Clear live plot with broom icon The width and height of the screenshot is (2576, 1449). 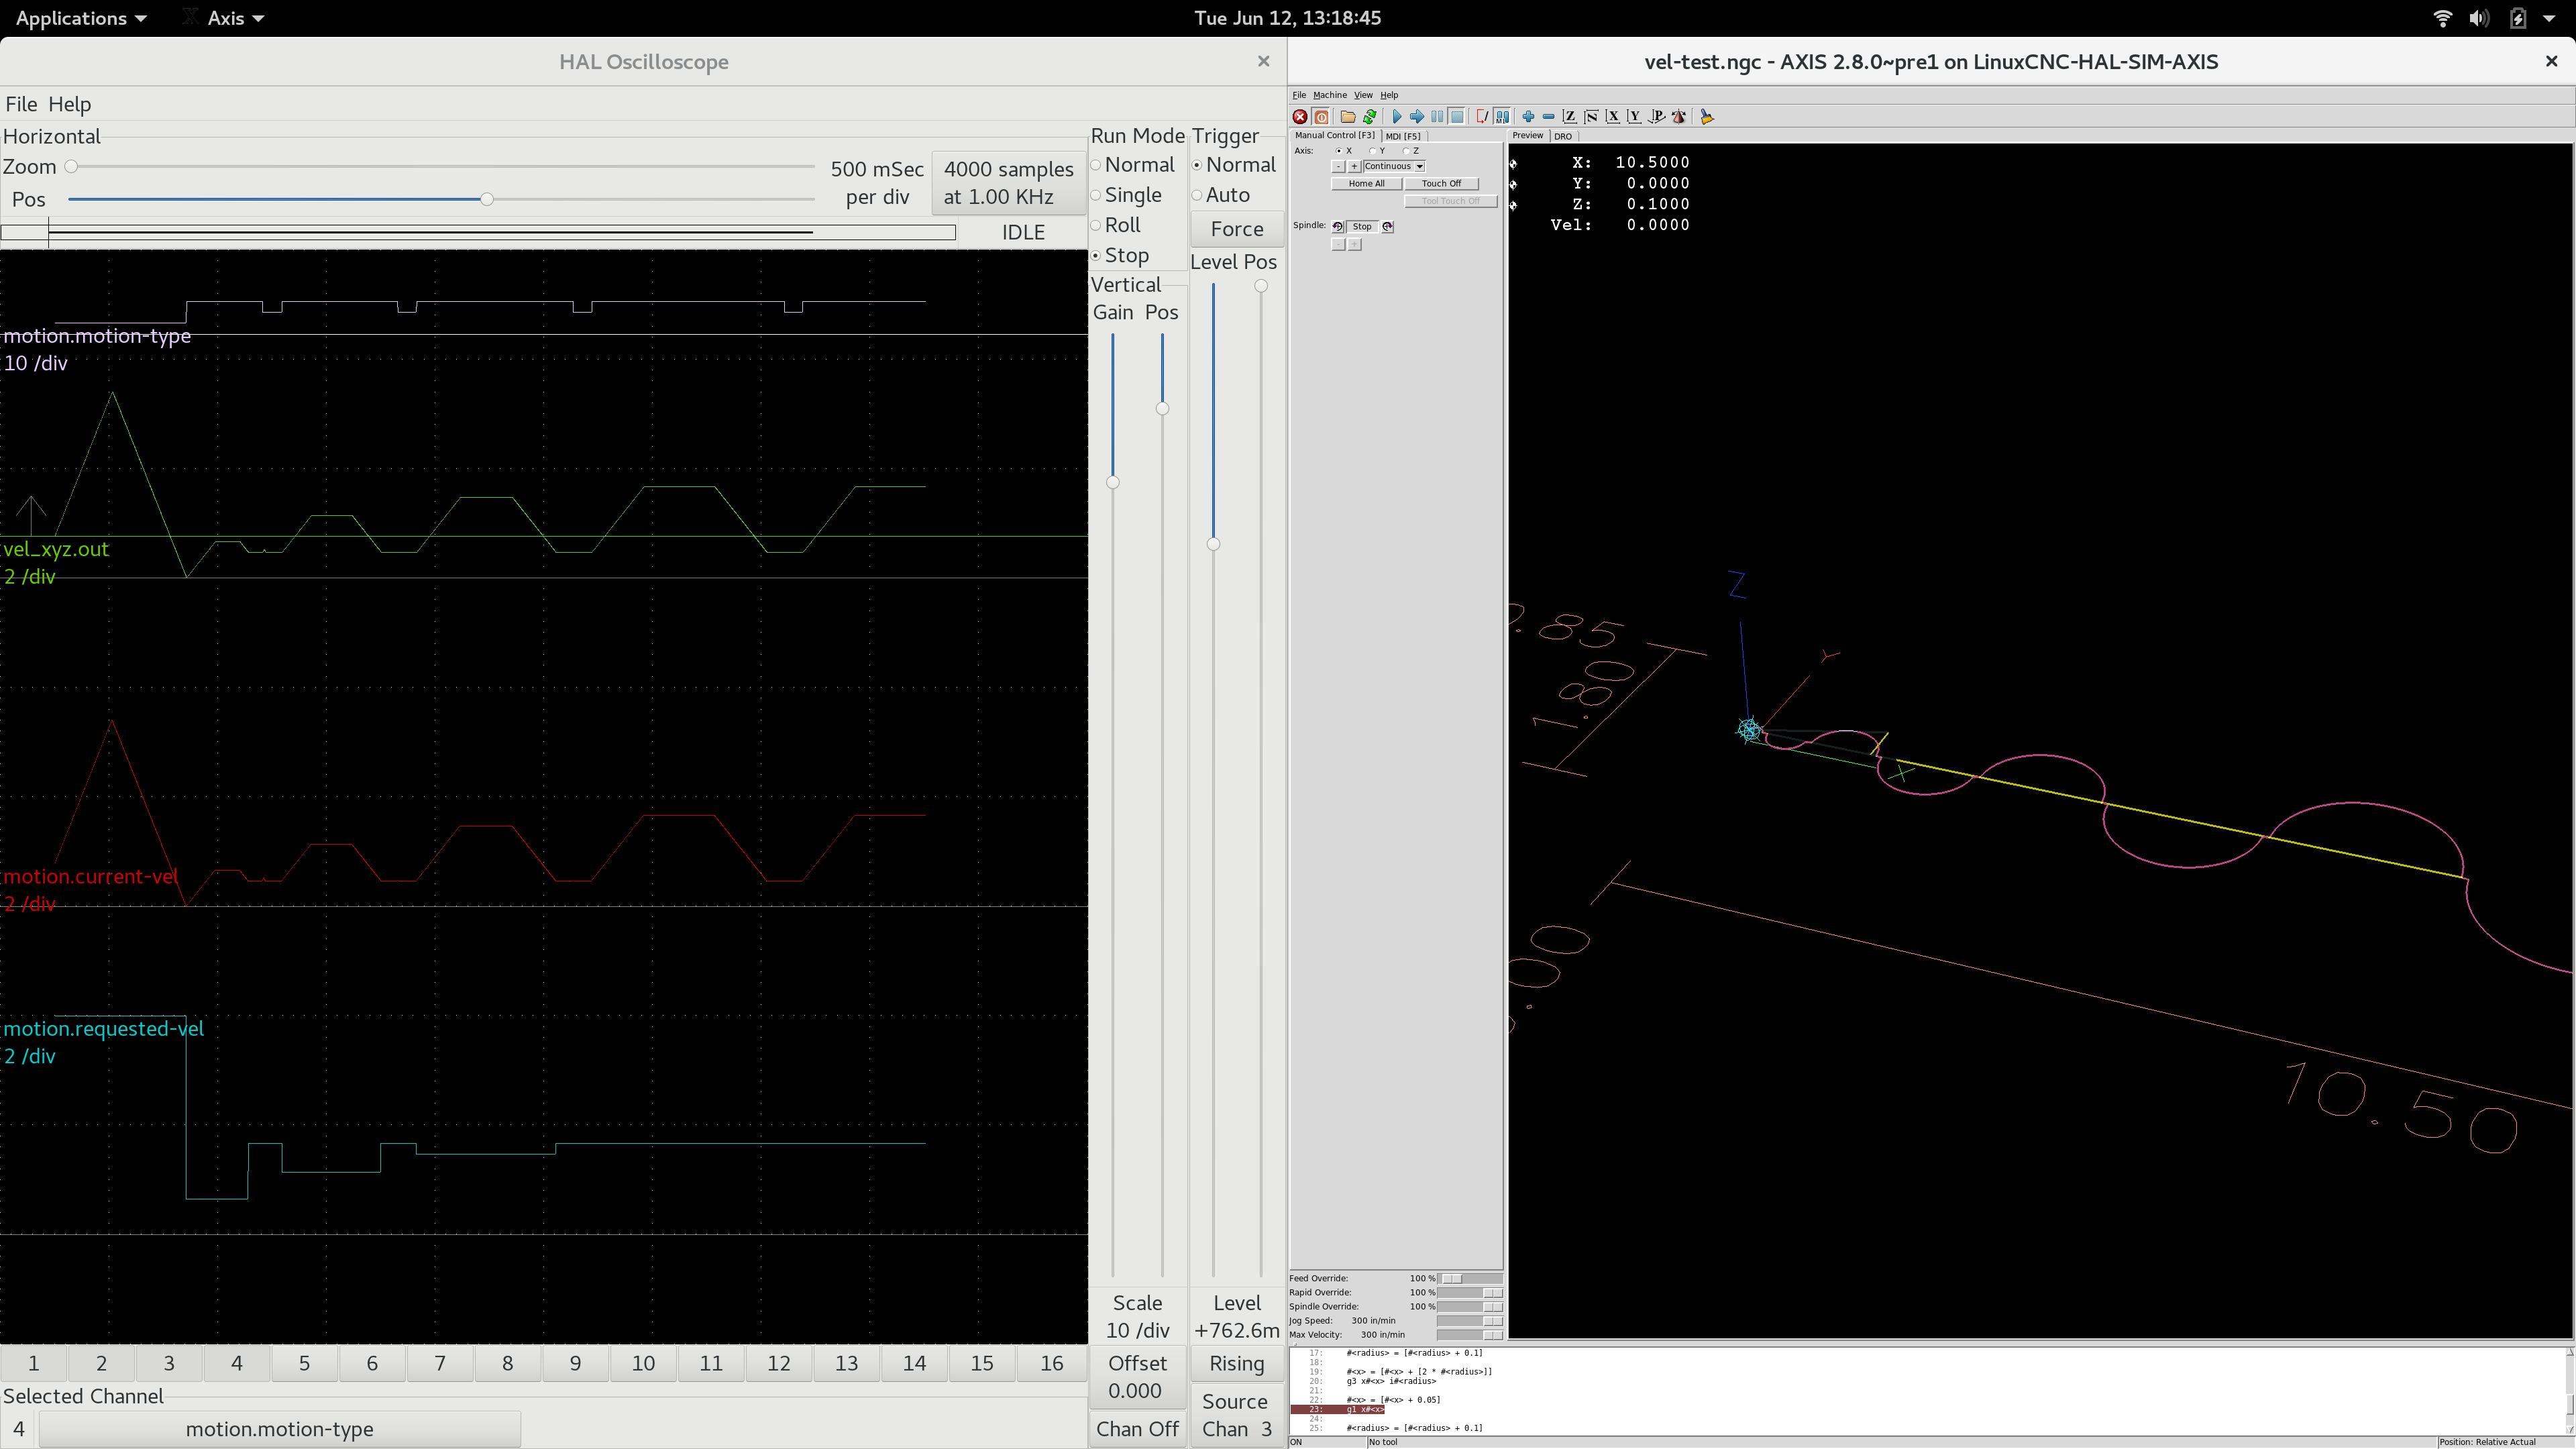1707,117
